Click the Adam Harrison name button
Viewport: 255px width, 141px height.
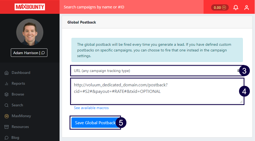pos(26,53)
